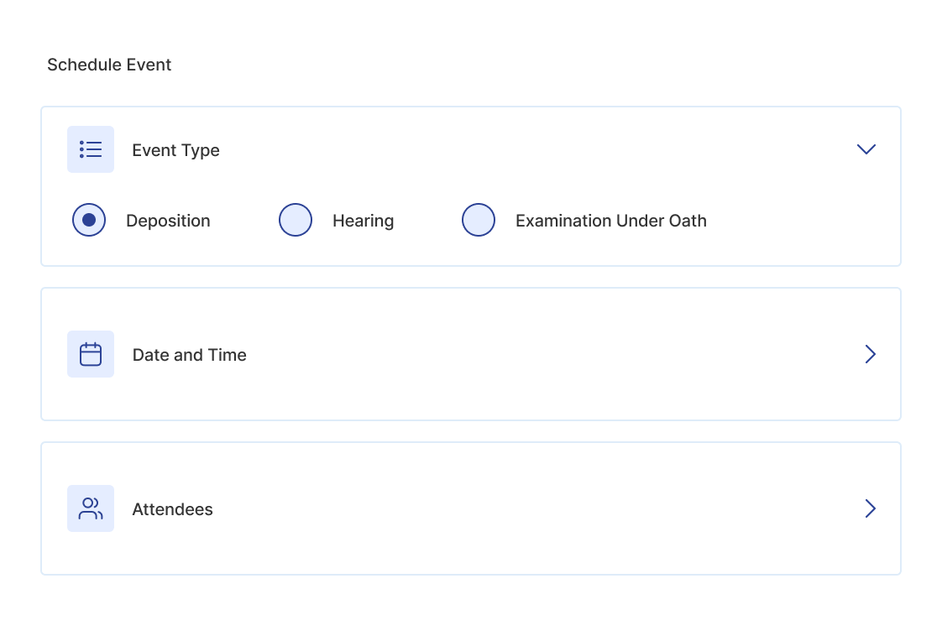Click blank space in the Event Type header row

(x=521, y=149)
